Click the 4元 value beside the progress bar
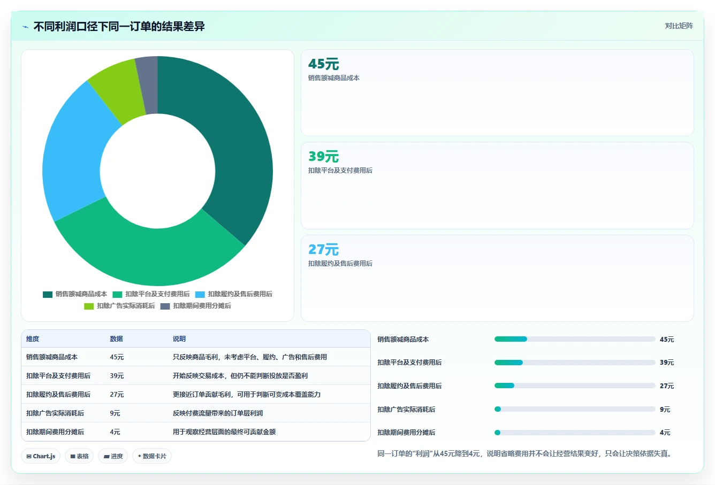This screenshot has width=715, height=485. coord(665,433)
